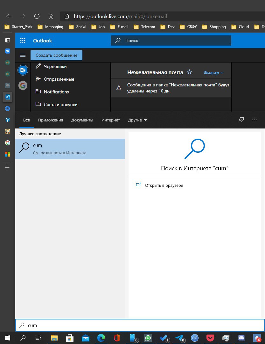Image resolution: width=265 pixels, height=344 pixels.
Task: Open Windows search from taskbar magnifier
Action: pos(23,338)
